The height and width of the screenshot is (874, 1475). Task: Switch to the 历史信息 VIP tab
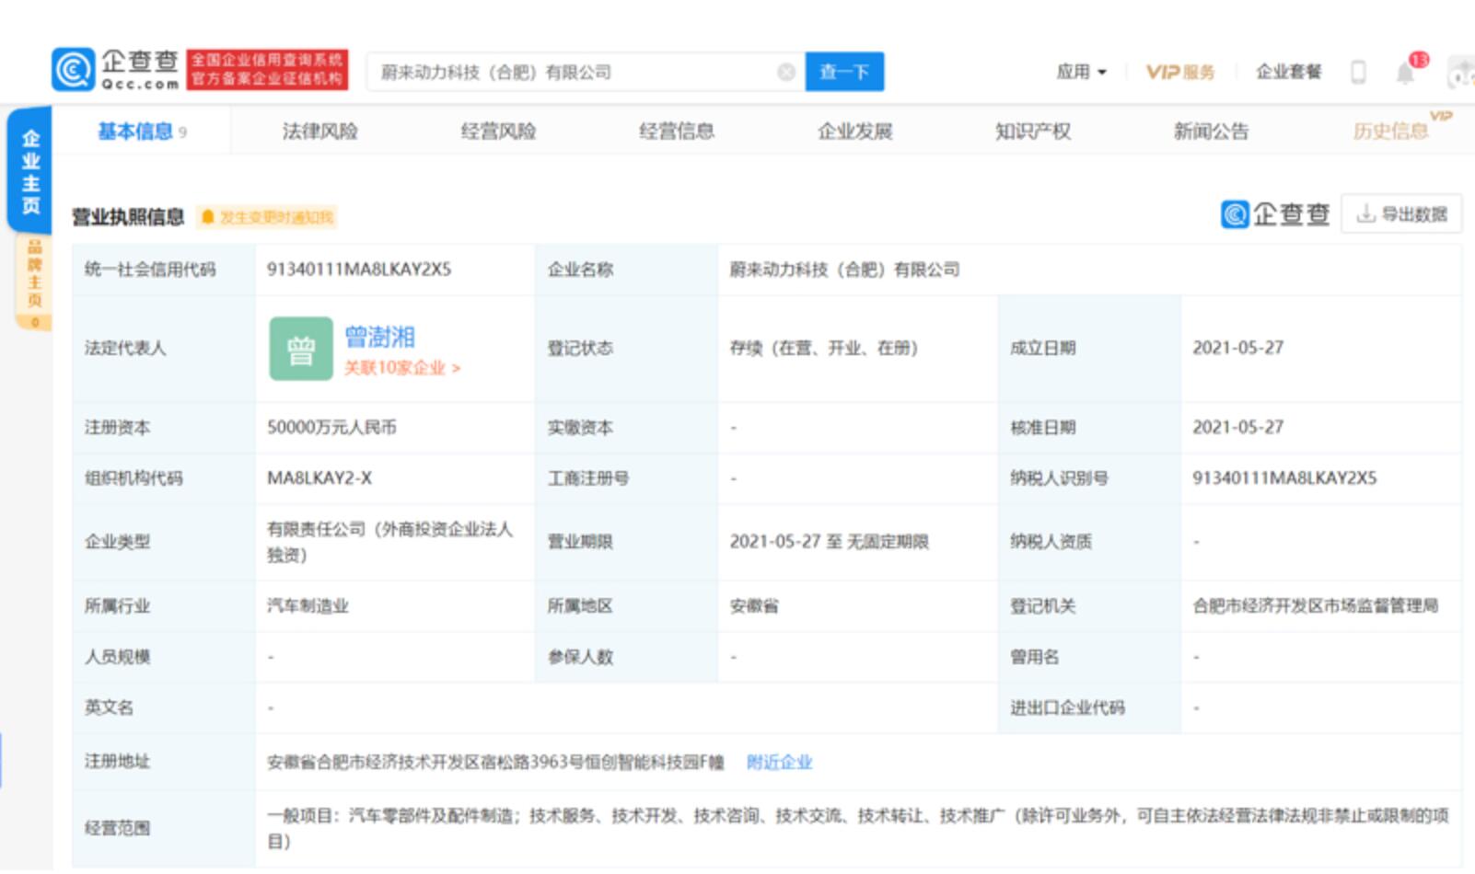pos(1390,132)
